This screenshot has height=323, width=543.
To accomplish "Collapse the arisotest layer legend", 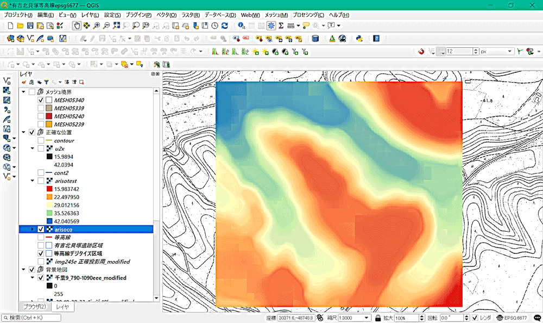I will click(x=32, y=180).
